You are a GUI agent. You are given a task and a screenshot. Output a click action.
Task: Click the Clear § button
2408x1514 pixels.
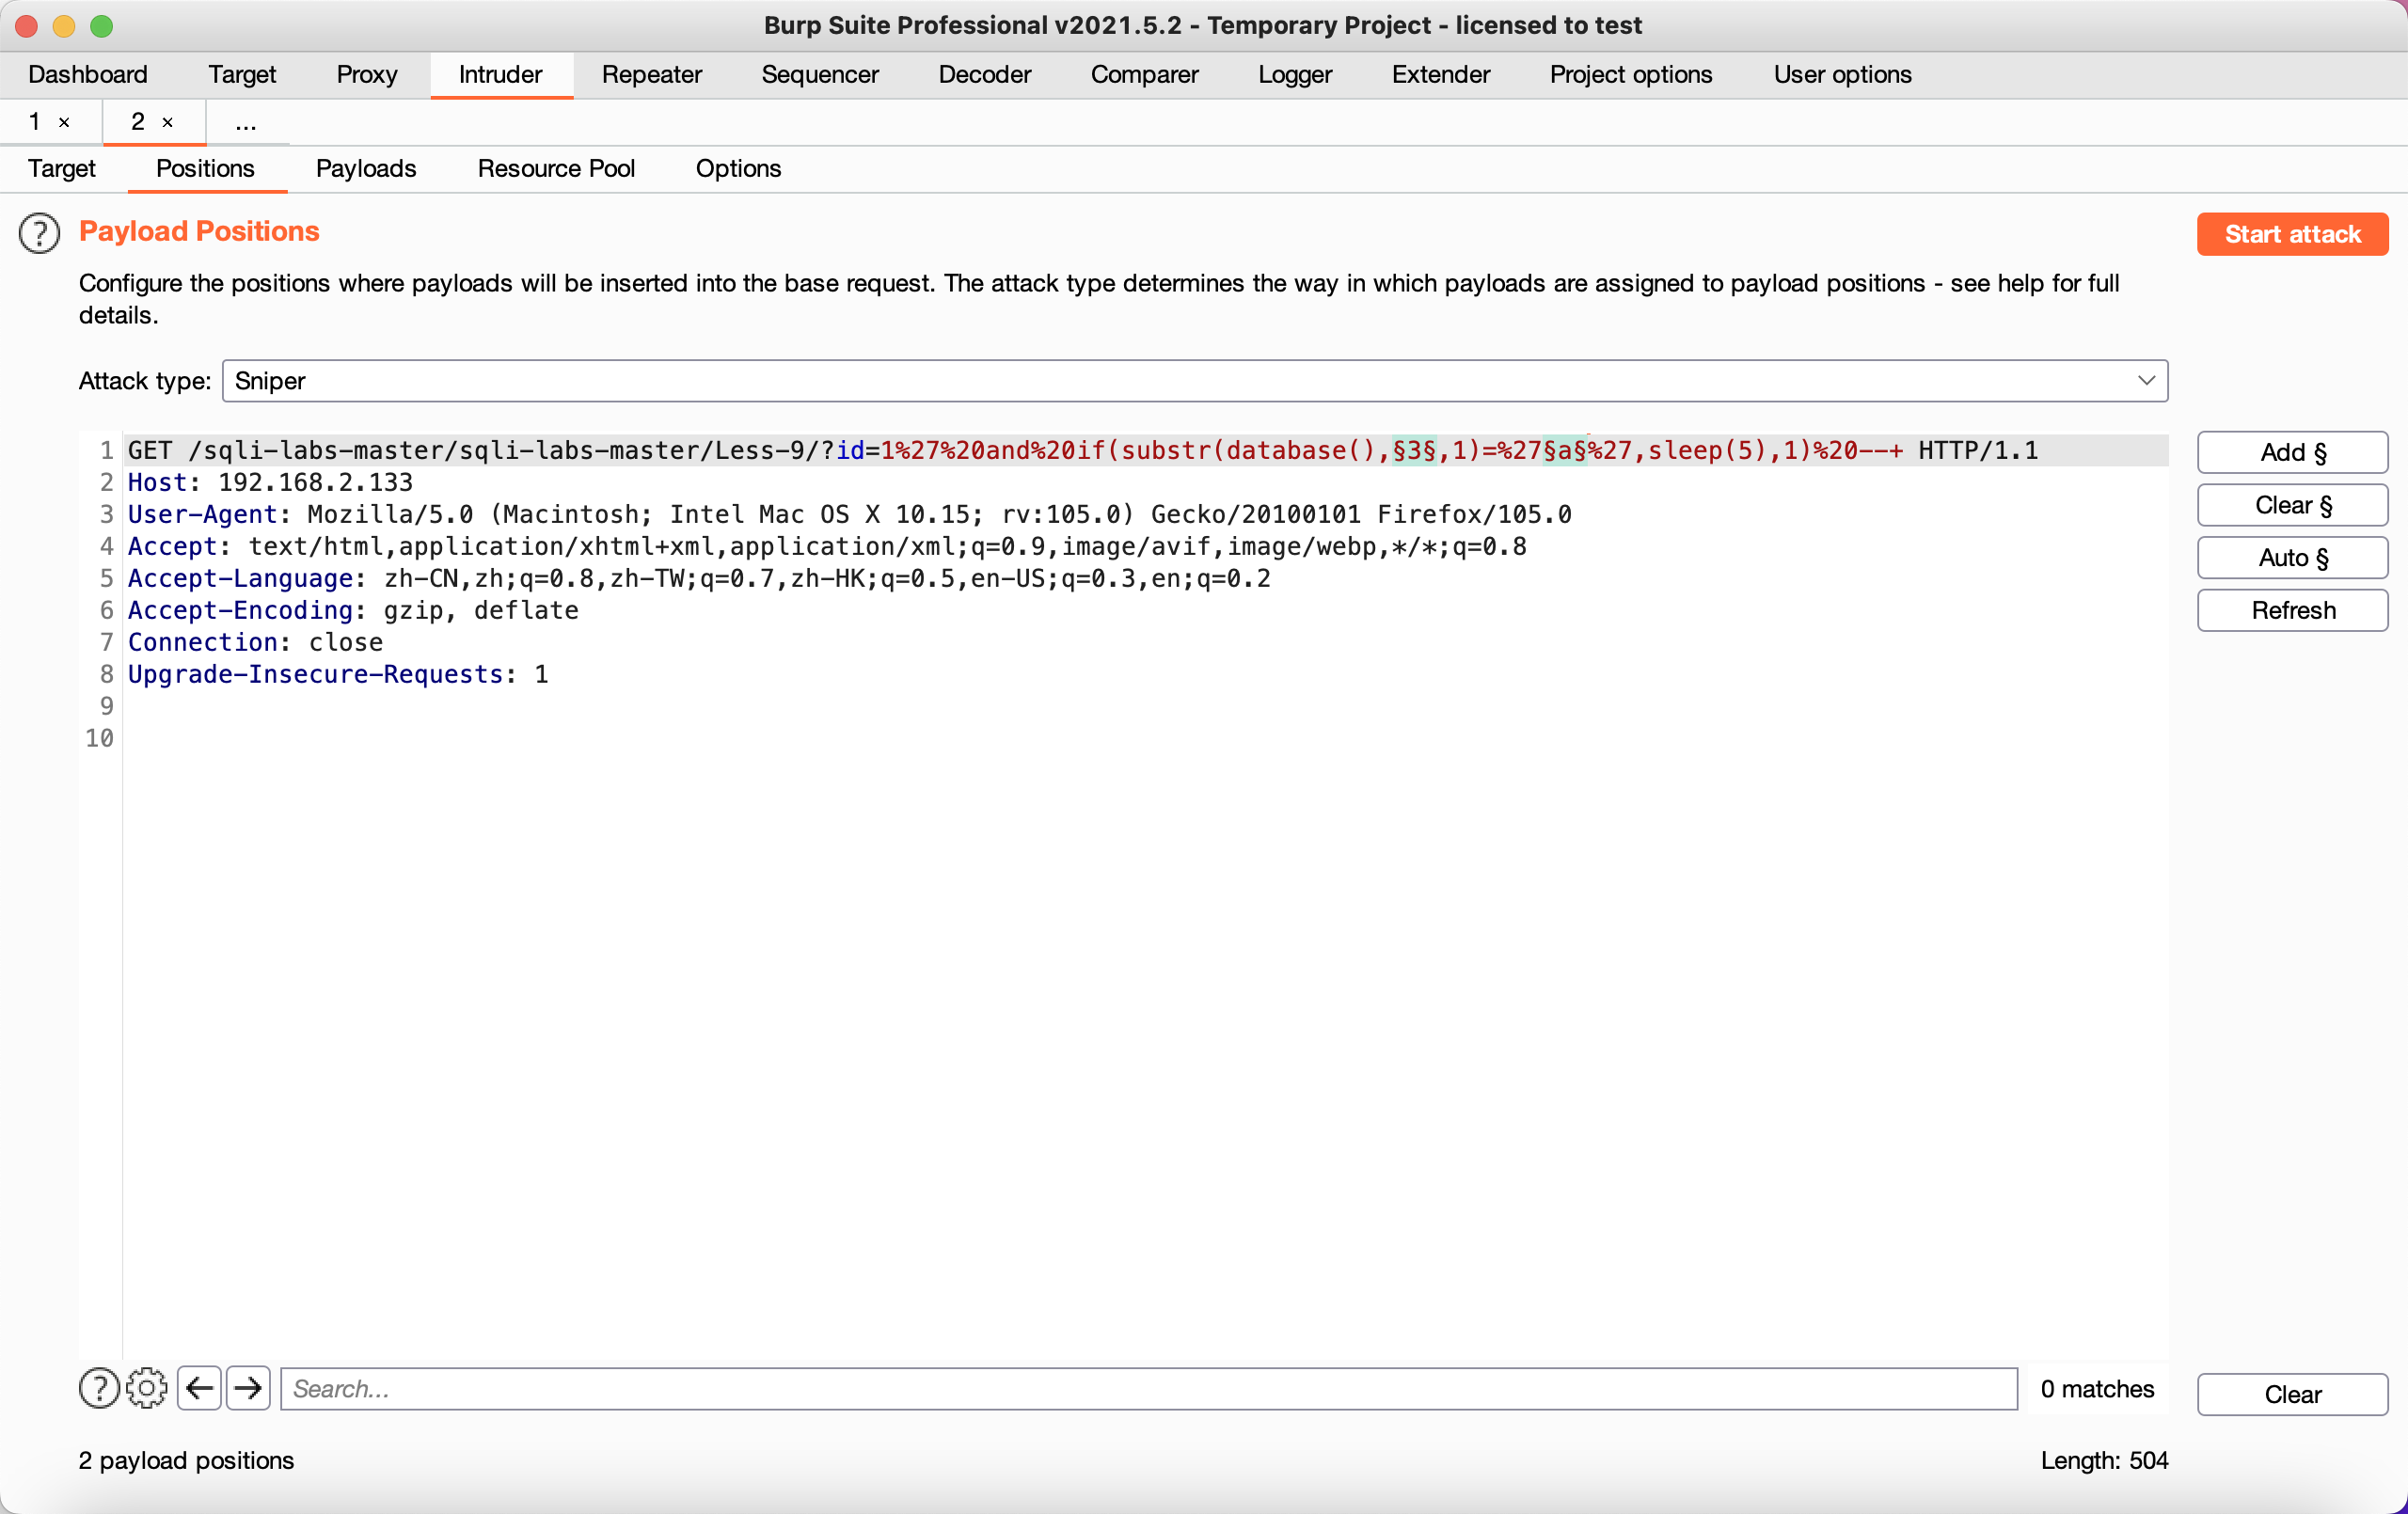coord(2292,505)
